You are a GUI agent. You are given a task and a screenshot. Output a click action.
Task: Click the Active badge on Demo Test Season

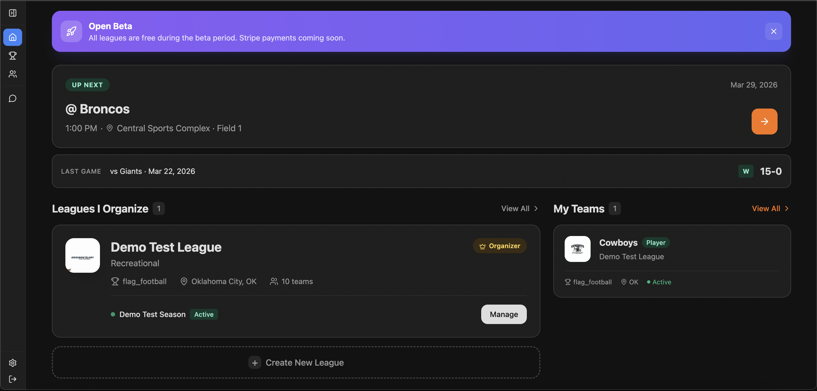pyautogui.click(x=204, y=314)
